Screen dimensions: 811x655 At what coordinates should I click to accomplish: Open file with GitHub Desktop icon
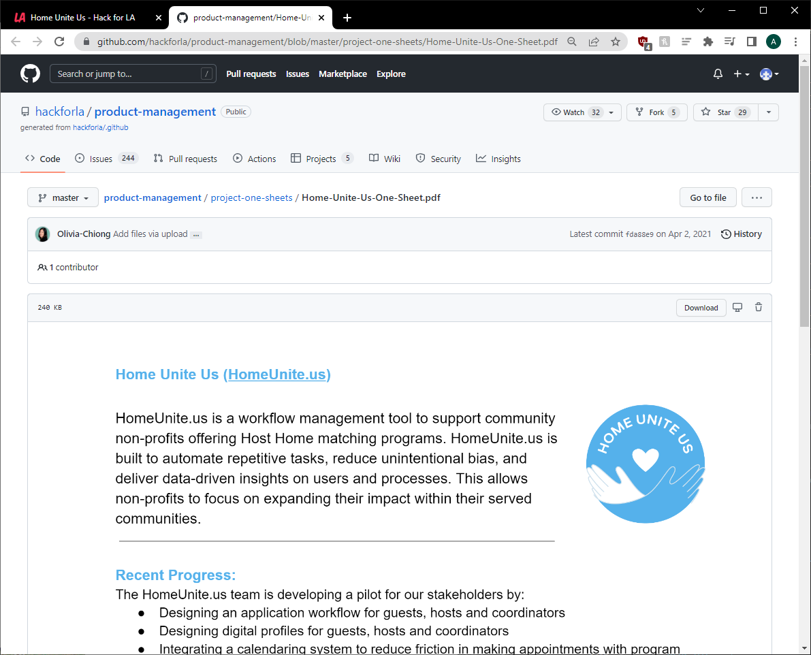pyautogui.click(x=737, y=307)
